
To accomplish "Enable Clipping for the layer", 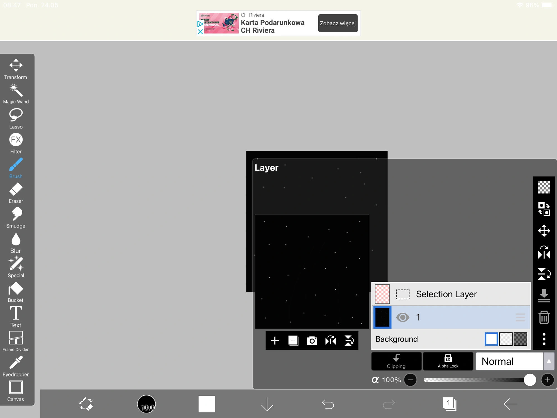I will (396, 361).
